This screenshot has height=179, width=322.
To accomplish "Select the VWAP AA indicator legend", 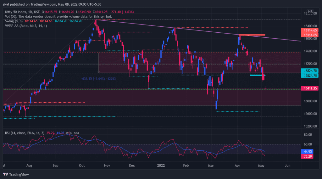I will 26,26.
